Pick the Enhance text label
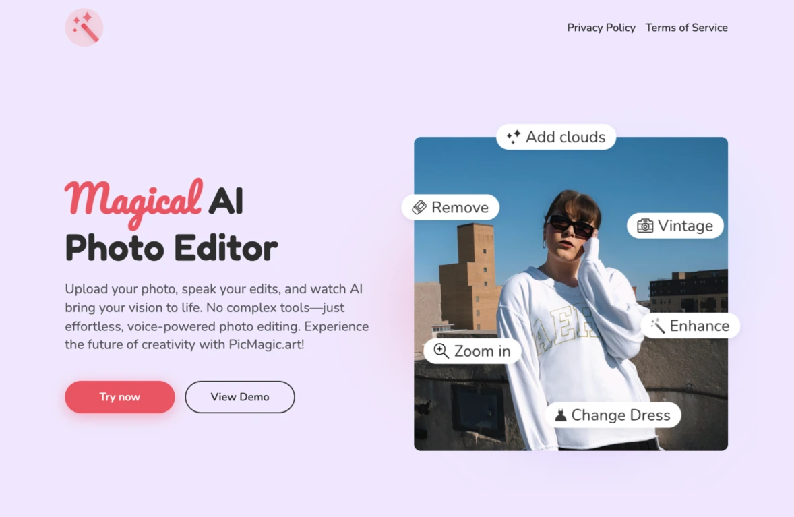Viewport: 794px width, 517px height. 699,326
